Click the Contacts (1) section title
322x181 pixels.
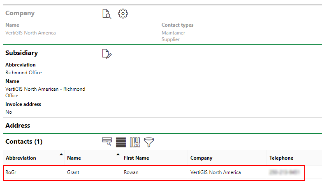[24, 142]
